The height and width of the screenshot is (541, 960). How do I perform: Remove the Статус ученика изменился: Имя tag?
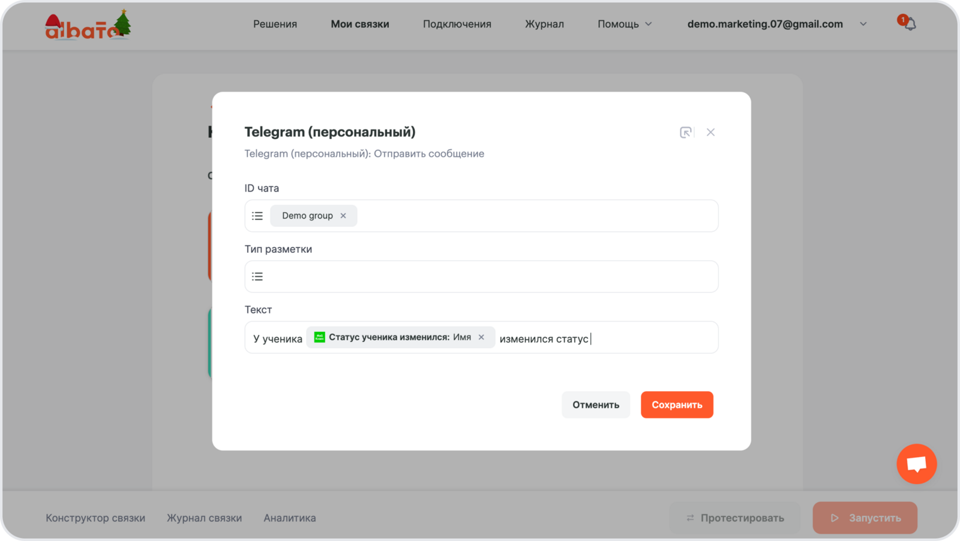pyautogui.click(x=481, y=337)
